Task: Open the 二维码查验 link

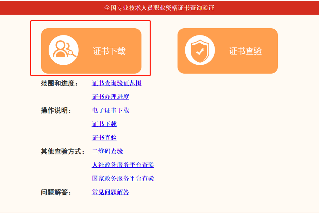Action: tap(107, 151)
